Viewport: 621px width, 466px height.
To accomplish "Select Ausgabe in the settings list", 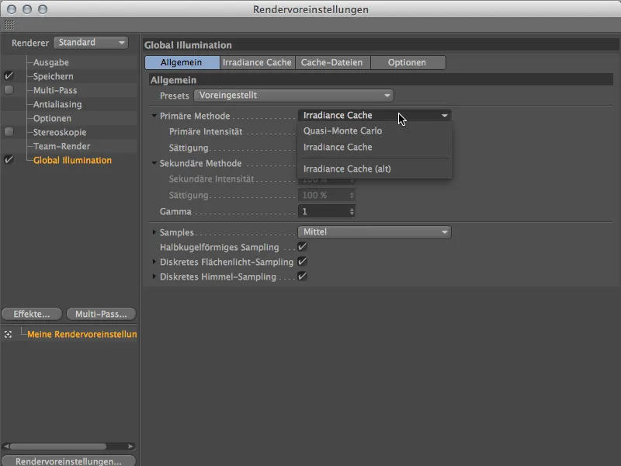I will click(x=50, y=62).
